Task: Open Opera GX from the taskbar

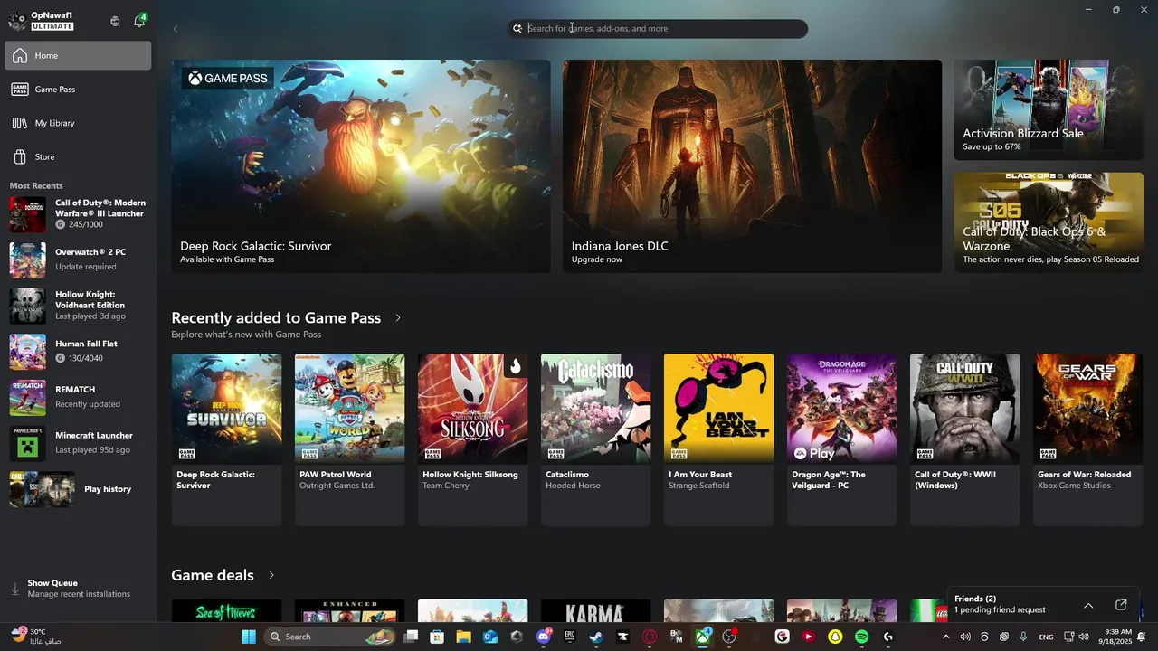Action: pyautogui.click(x=650, y=637)
